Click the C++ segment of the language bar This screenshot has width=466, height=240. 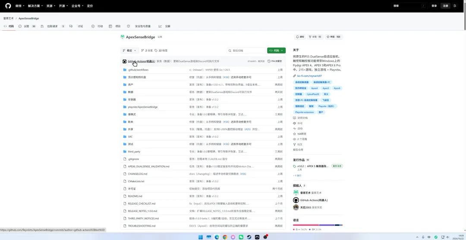tap(306, 225)
